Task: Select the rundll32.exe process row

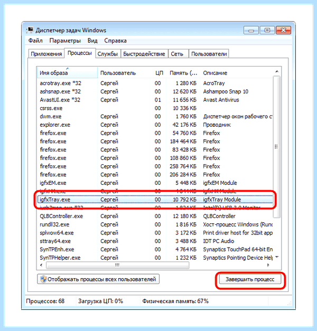Action: 155,224
